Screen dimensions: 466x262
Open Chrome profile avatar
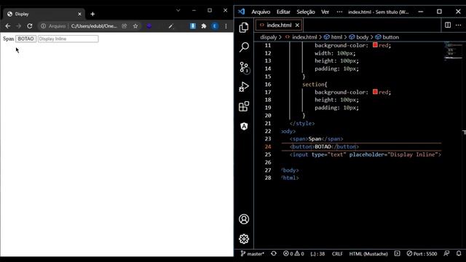[215, 26]
